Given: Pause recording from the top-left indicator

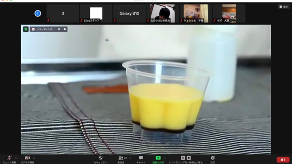Looking at the screenshot, I should pyautogui.click(x=59, y=29).
